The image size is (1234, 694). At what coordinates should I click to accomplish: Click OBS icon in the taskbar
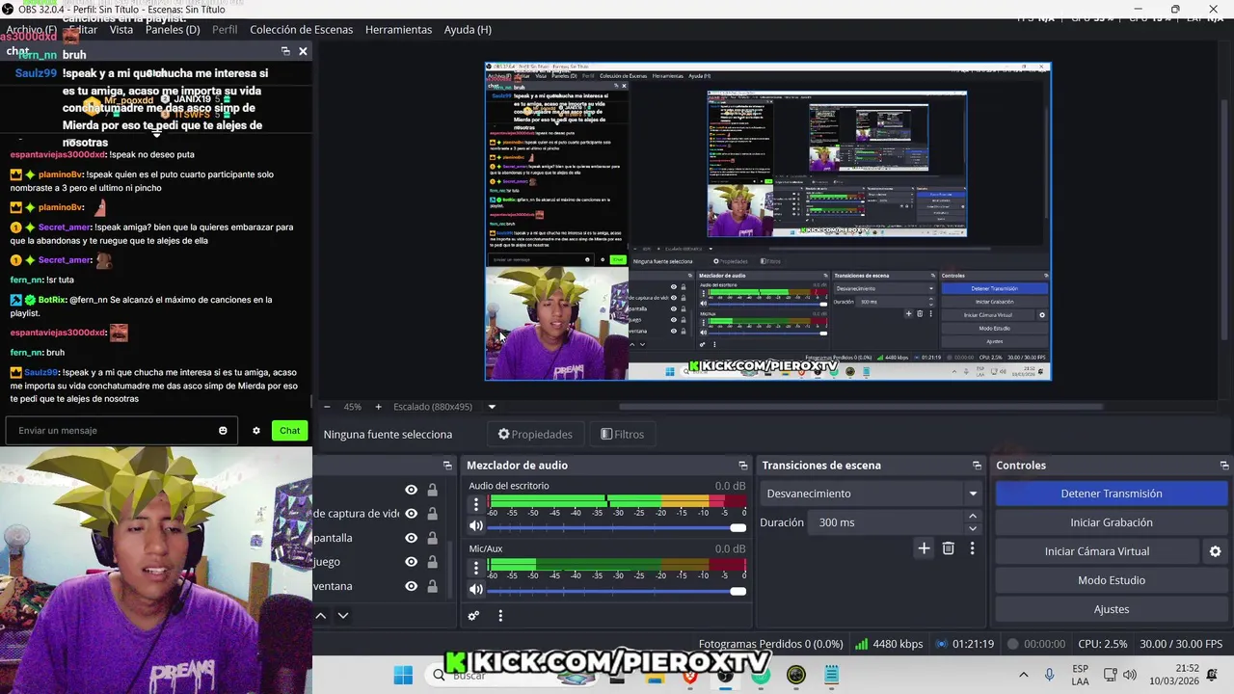(725, 676)
